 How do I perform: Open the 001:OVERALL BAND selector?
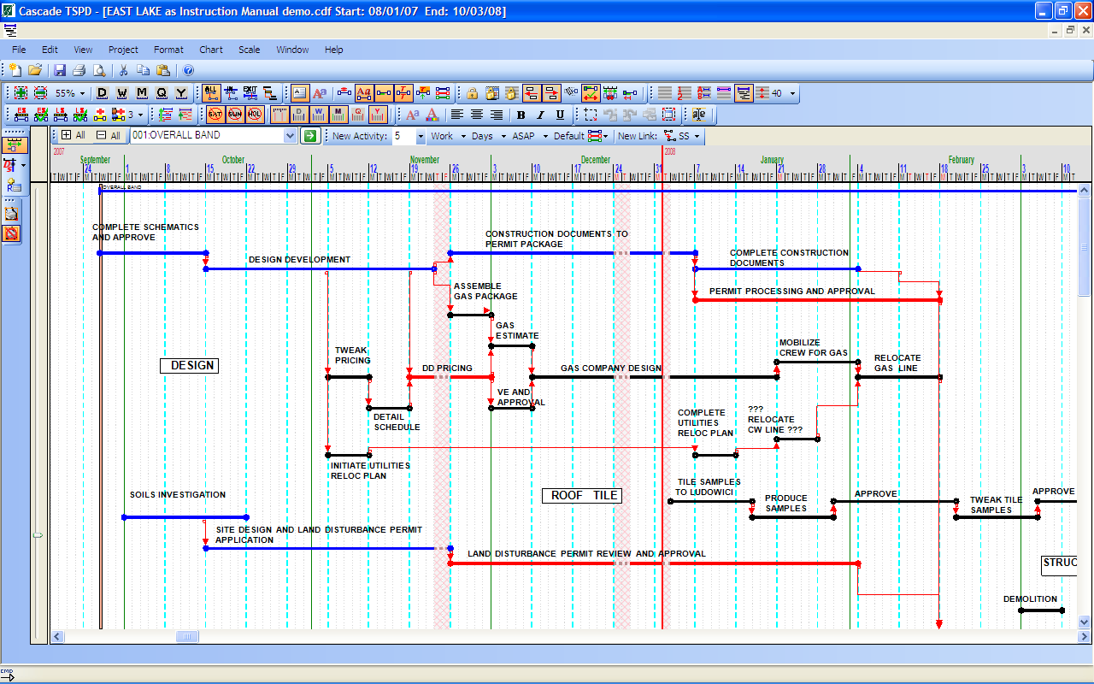click(x=289, y=135)
